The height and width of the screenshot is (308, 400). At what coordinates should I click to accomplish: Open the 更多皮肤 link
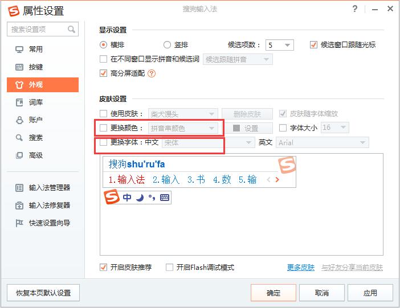coord(301,268)
